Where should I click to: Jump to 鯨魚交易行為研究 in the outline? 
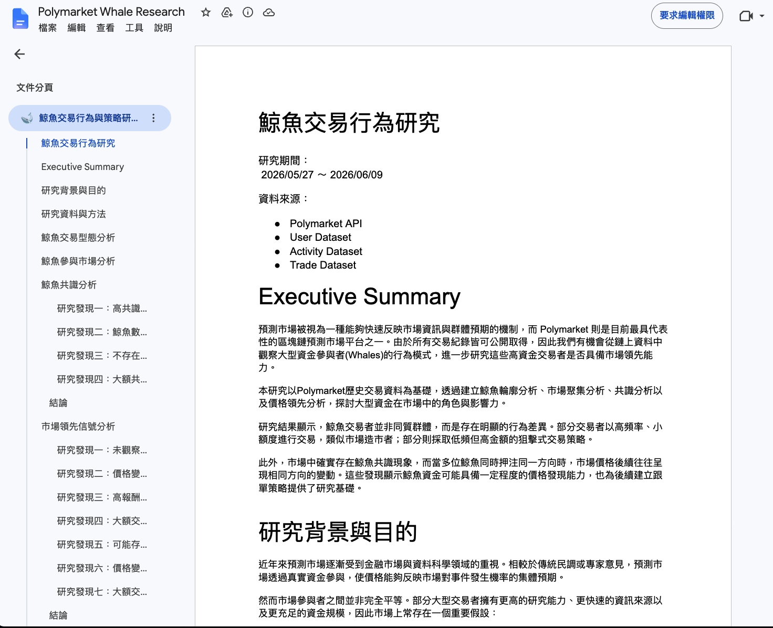(78, 143)
